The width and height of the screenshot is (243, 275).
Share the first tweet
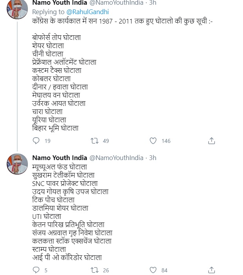pos(212,141)
